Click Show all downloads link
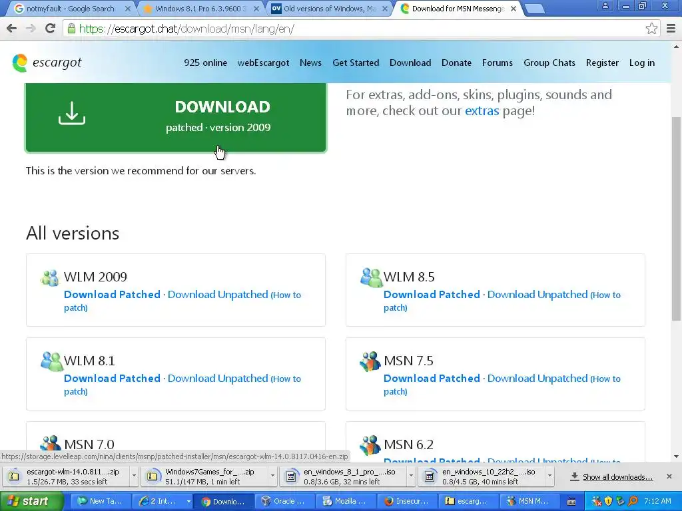 (617, 476)
